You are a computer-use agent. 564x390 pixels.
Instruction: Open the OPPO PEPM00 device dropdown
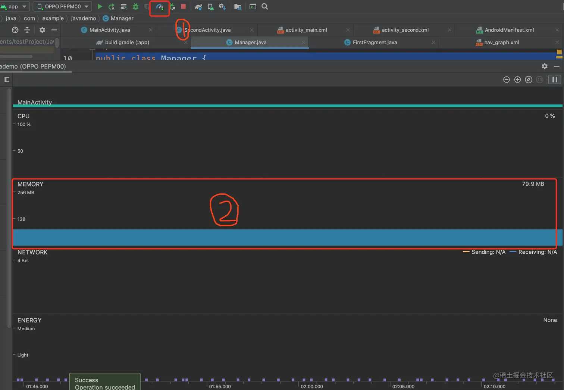[x=63, y=6]
